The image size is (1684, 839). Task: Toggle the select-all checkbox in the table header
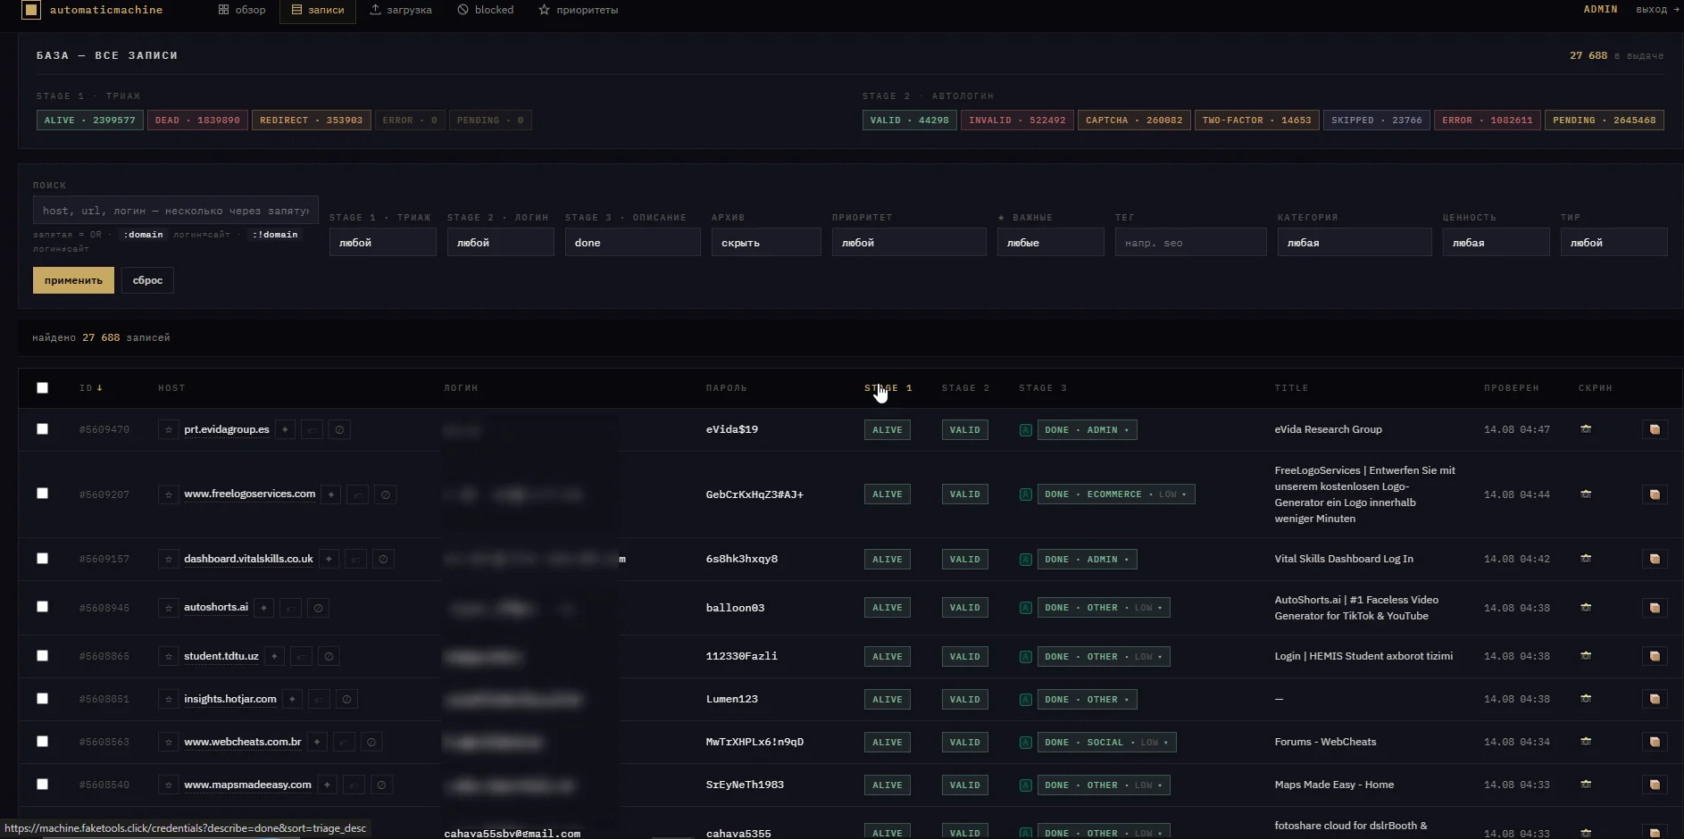point(42,387)
